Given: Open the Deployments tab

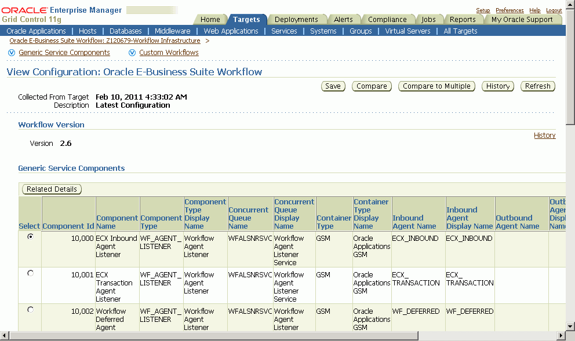Looking at the screenshot, I should (x=296, y=20).
